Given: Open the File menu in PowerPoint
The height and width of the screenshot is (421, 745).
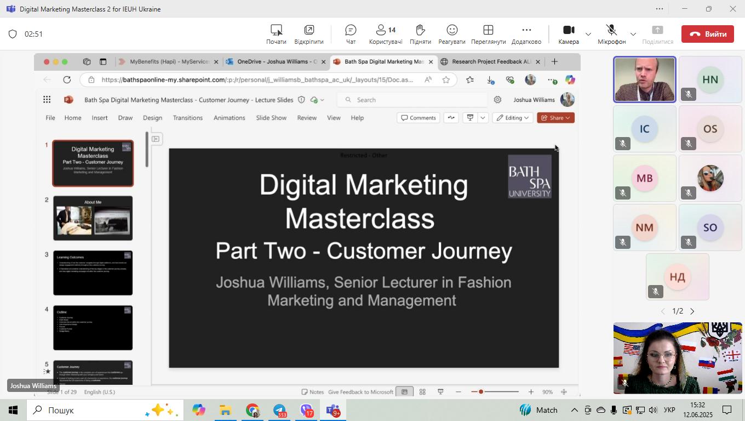Looking at the screenshot, I should coord(50,118).
